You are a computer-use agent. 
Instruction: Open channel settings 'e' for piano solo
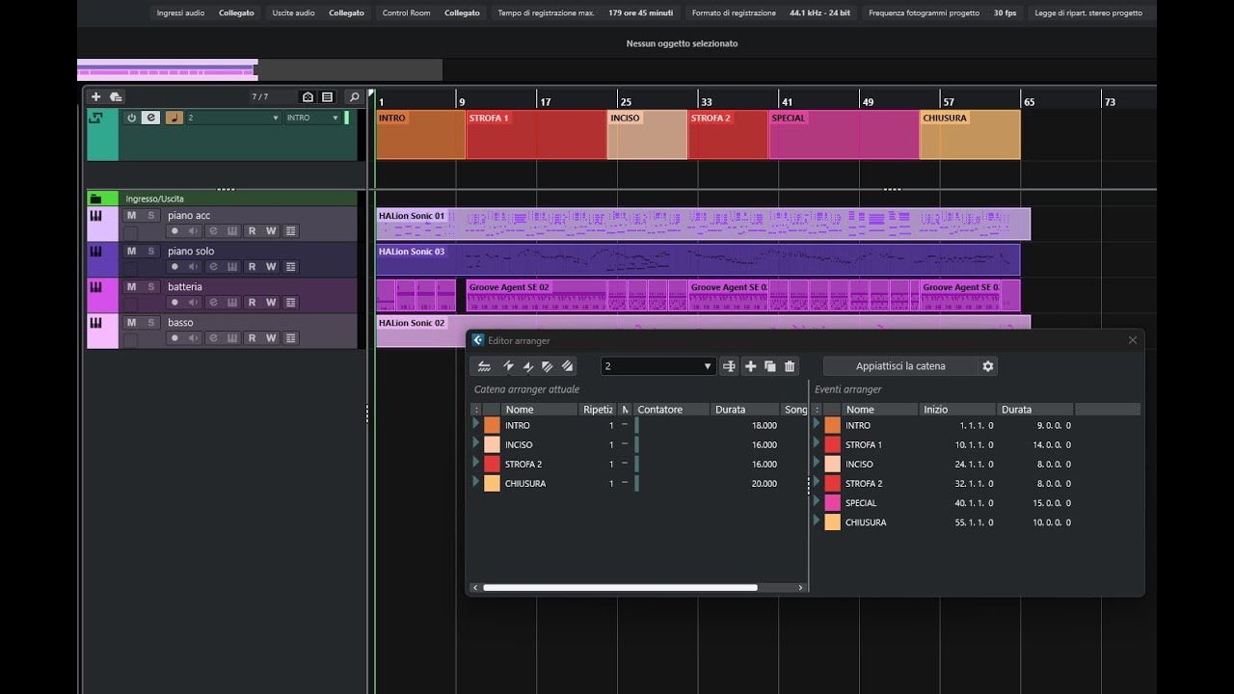coord(212,267)
